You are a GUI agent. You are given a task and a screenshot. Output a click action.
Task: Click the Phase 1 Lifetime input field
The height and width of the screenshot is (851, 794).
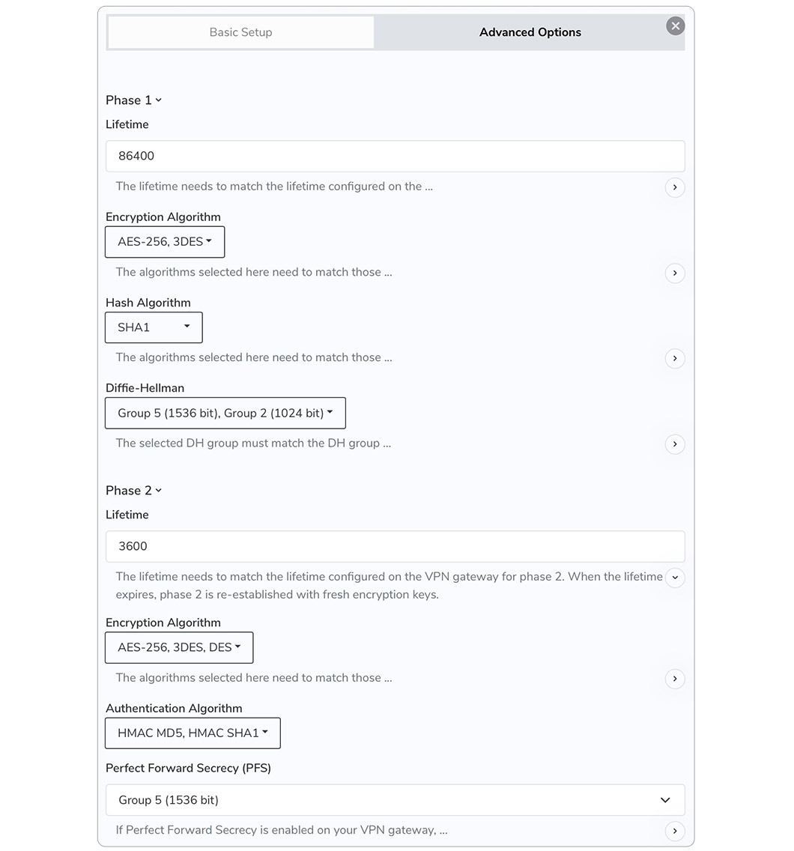point(395,156)
